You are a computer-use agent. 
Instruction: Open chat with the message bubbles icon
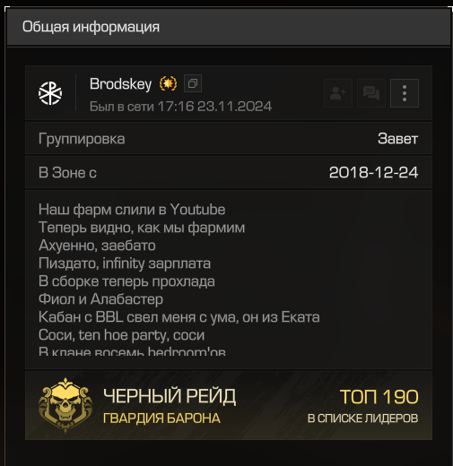click(x=371, y=93)
